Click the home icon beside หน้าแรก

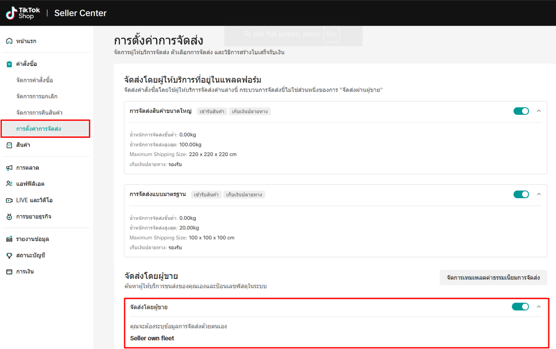pos(9,41)
